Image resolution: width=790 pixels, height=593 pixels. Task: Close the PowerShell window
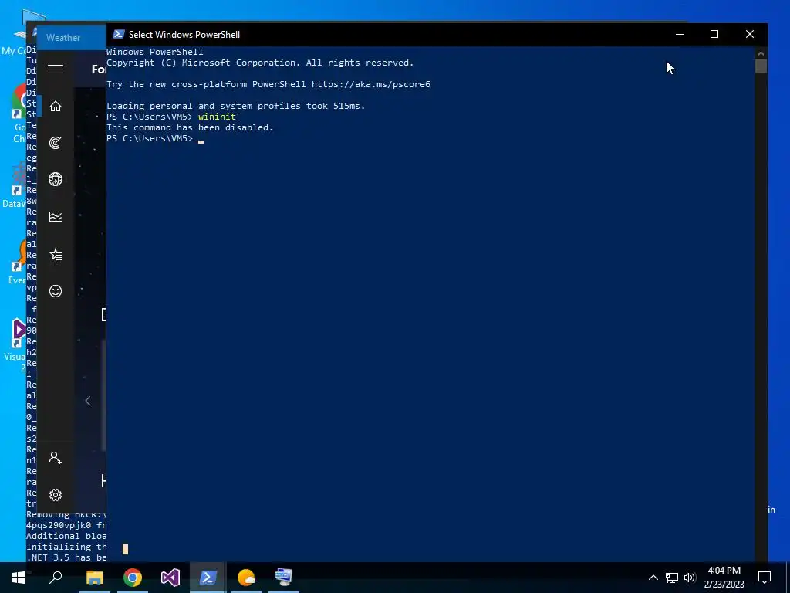click(x=750, y=34)
